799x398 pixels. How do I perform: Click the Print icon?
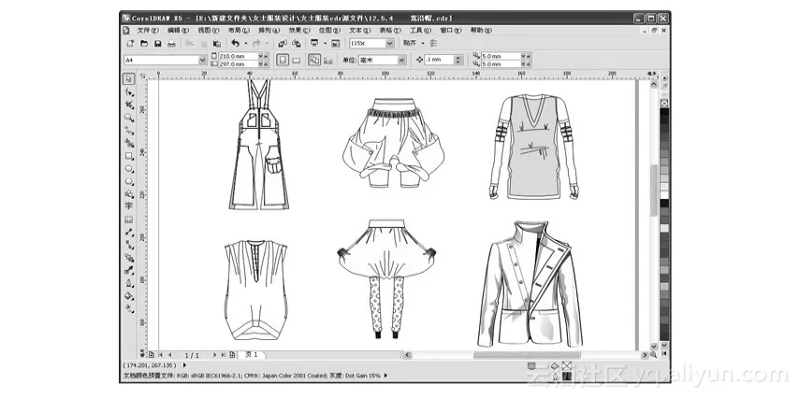coord(172,44)
